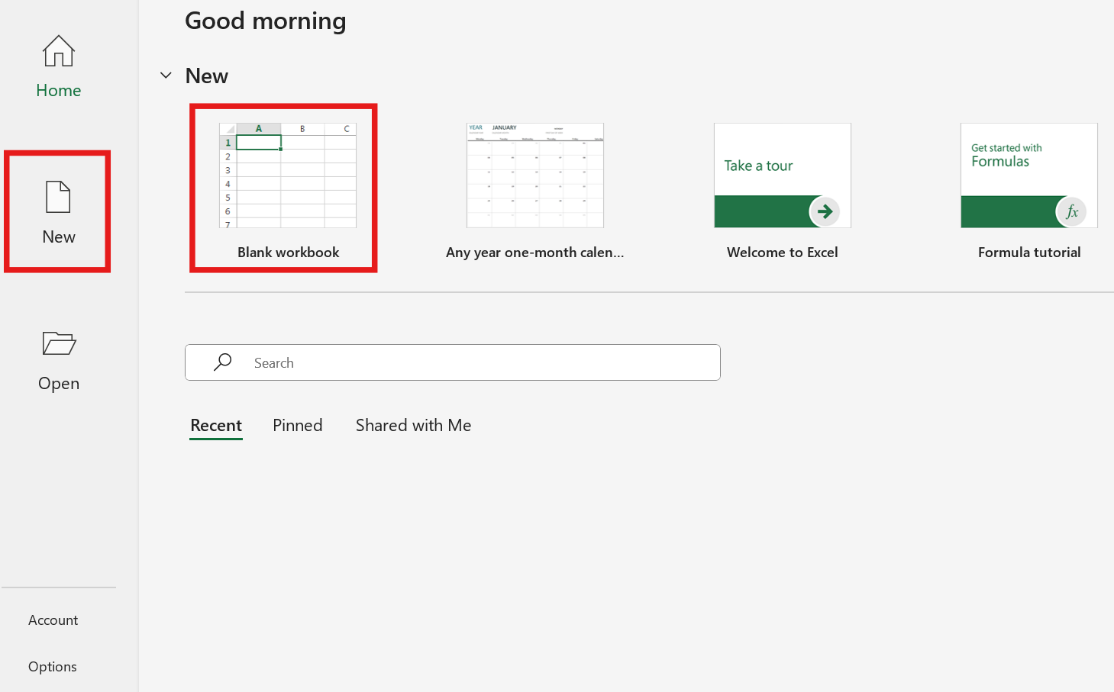Switch to the Shared with Me tab
Image resolution: width=1114 pixels, height=692 pixels.
[x=413, y=426]
